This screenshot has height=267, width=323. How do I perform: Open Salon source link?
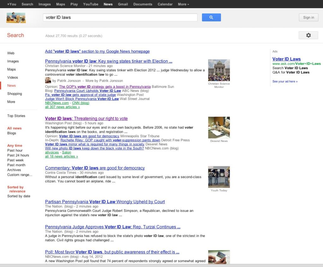(67, 152)
